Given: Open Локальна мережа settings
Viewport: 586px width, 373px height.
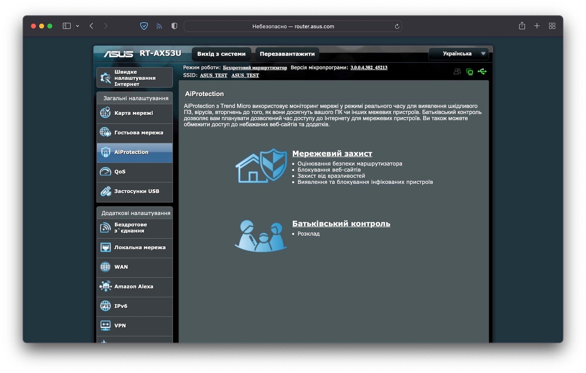Looking at the screenshot, I should pos(135,248).
